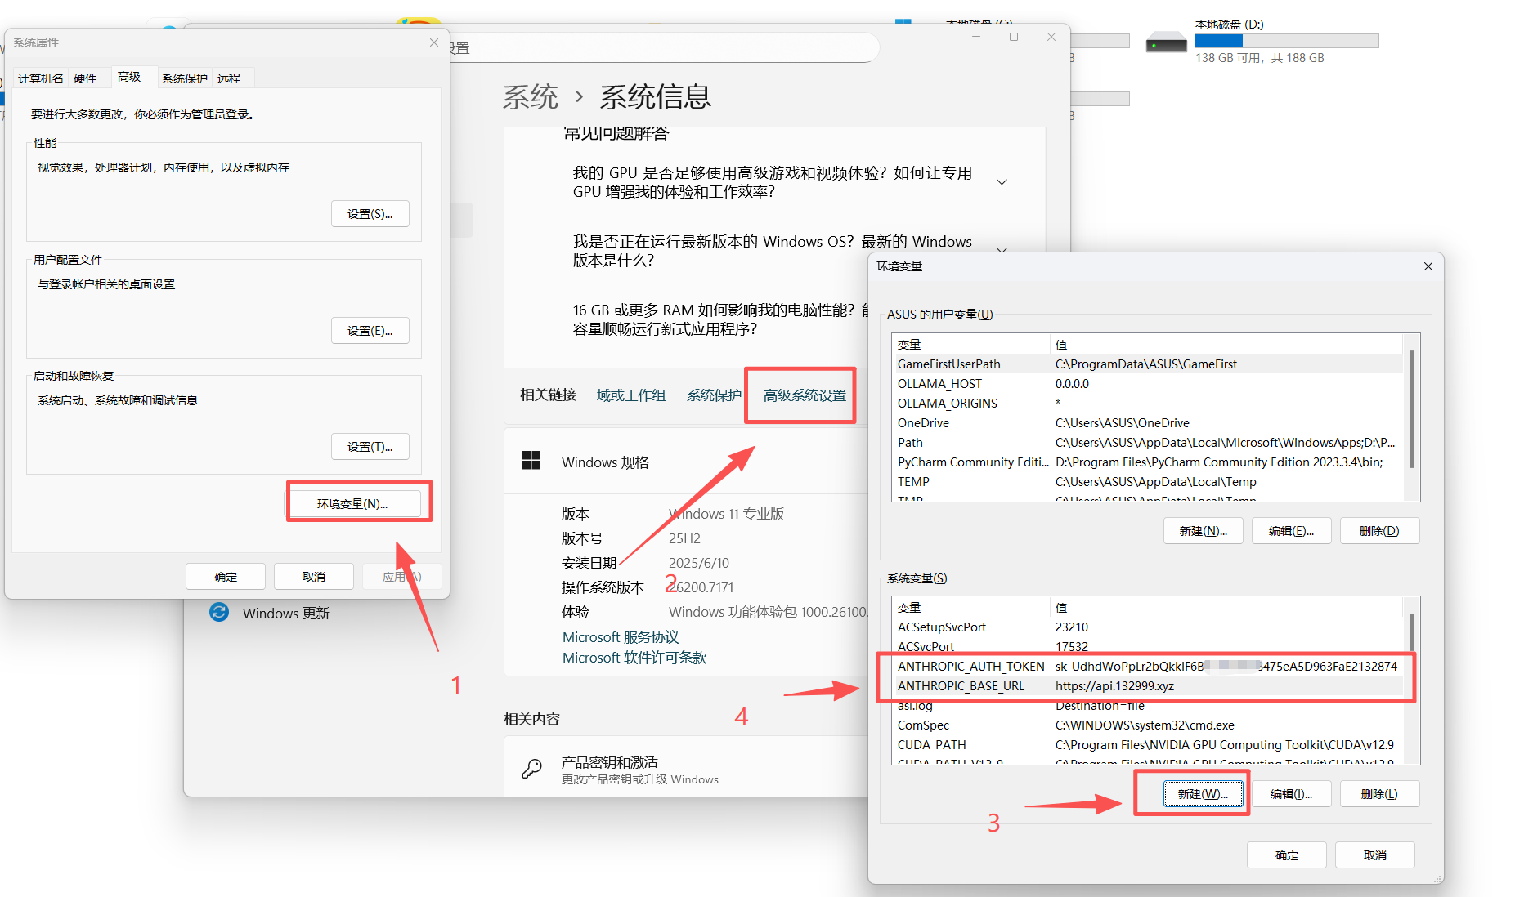
Task: Click the key icon for 产品密钥和激活
Action: click(x=532, y=769)
